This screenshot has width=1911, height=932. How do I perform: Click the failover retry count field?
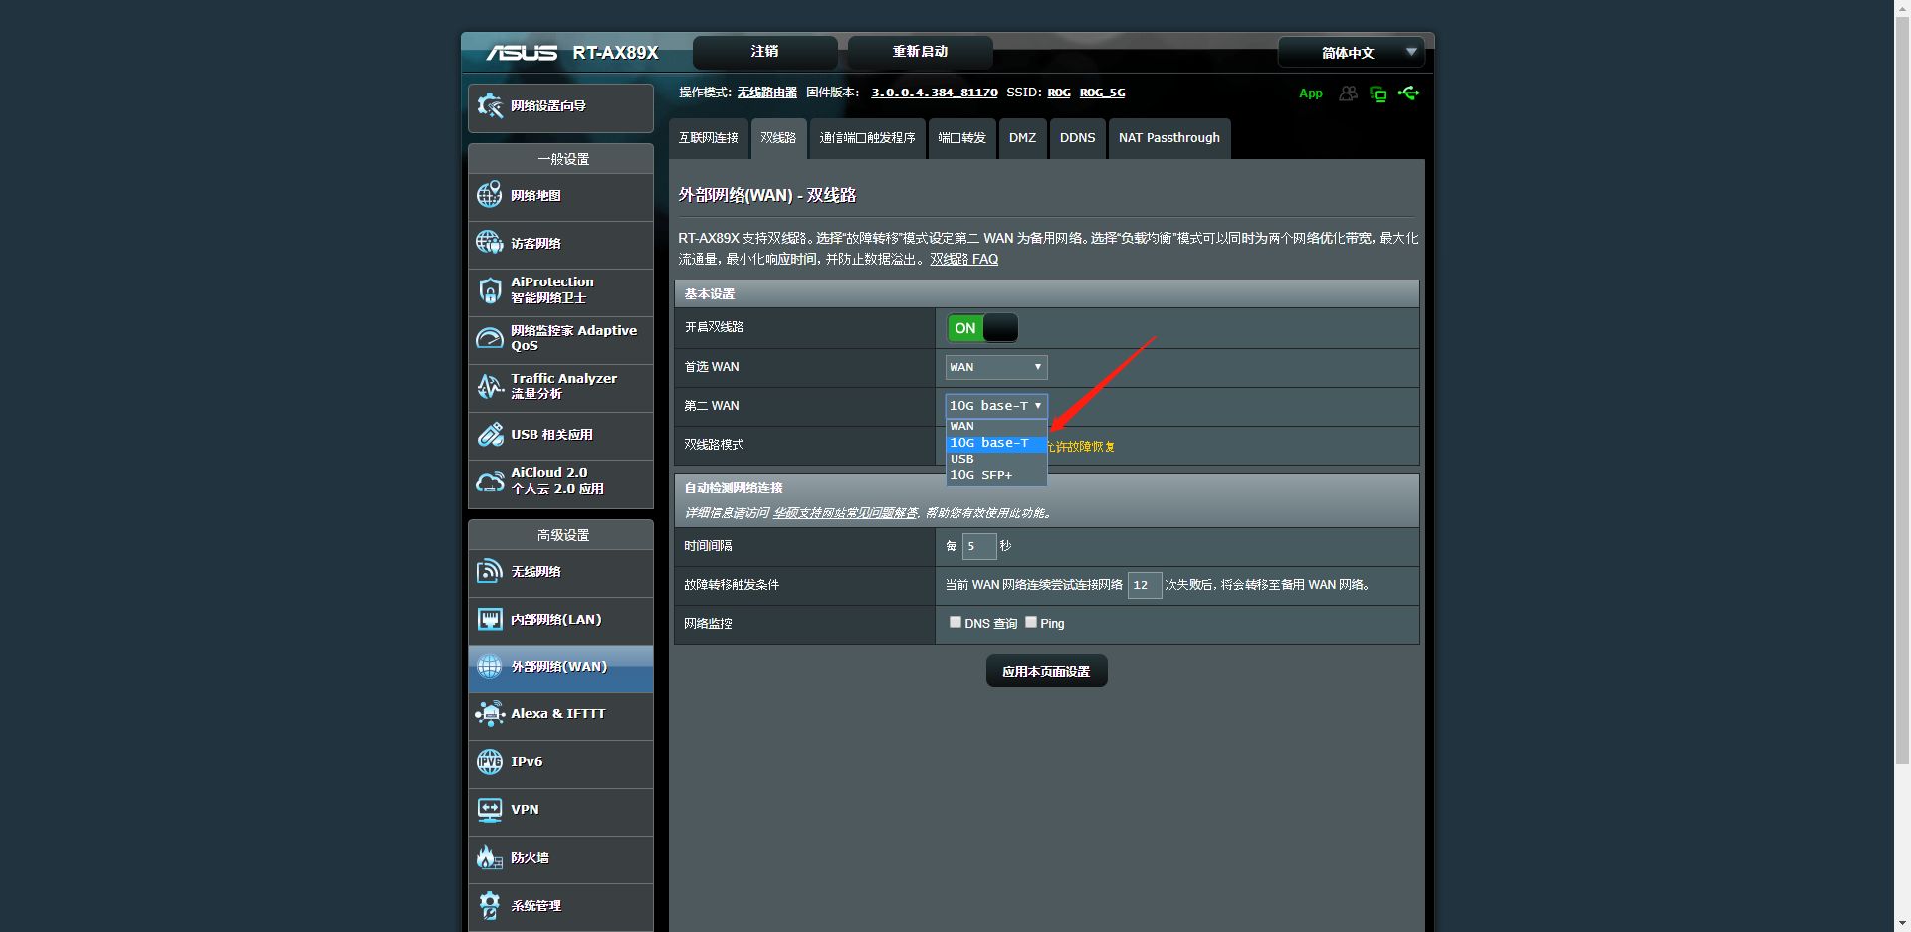1145,585
